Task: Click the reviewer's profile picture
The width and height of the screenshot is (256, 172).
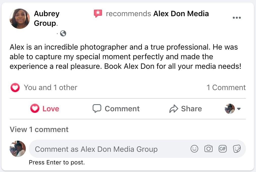Action: tap(19, 19)
